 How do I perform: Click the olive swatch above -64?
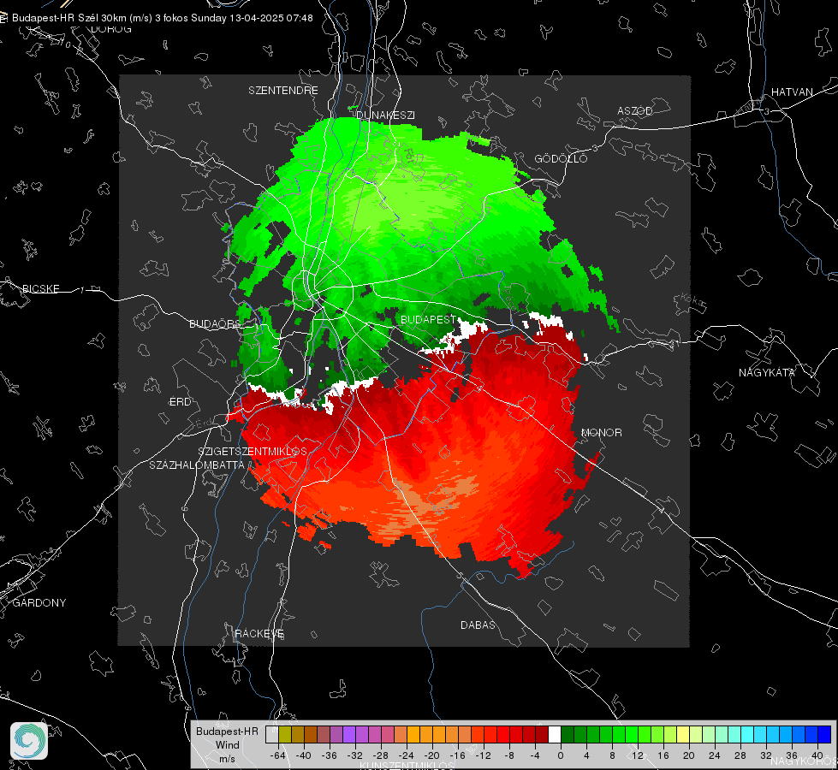click(x=285, y=735)
